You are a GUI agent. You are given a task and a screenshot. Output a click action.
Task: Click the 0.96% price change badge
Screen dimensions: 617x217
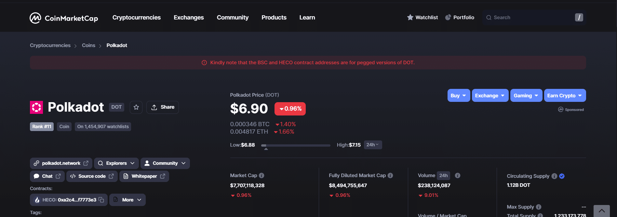coord(290,109)
